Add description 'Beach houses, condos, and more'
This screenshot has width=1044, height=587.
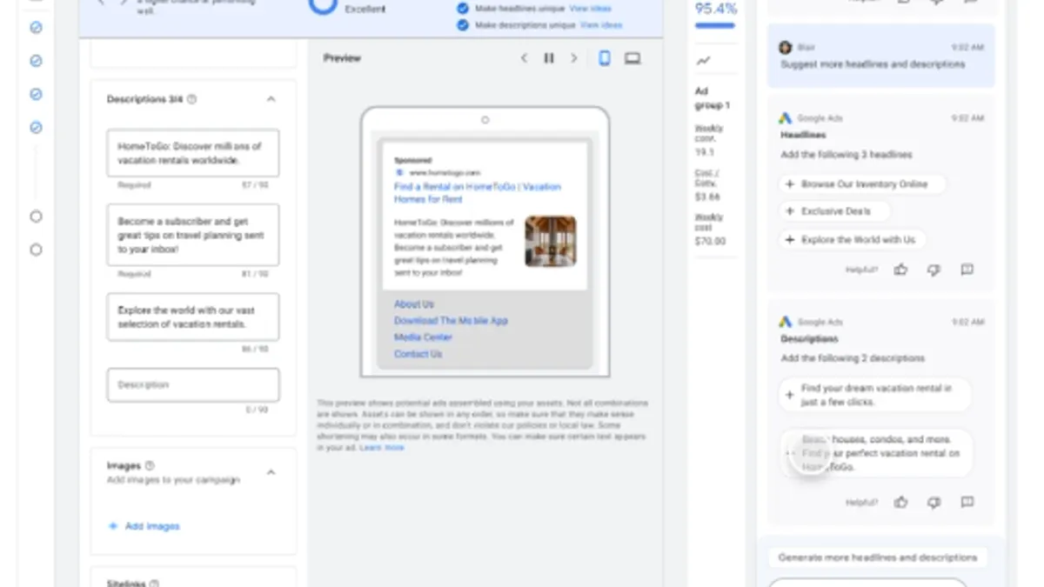875,453
